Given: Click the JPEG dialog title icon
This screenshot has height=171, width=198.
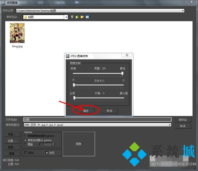Looking at the screenshot, I should [68, 56].
